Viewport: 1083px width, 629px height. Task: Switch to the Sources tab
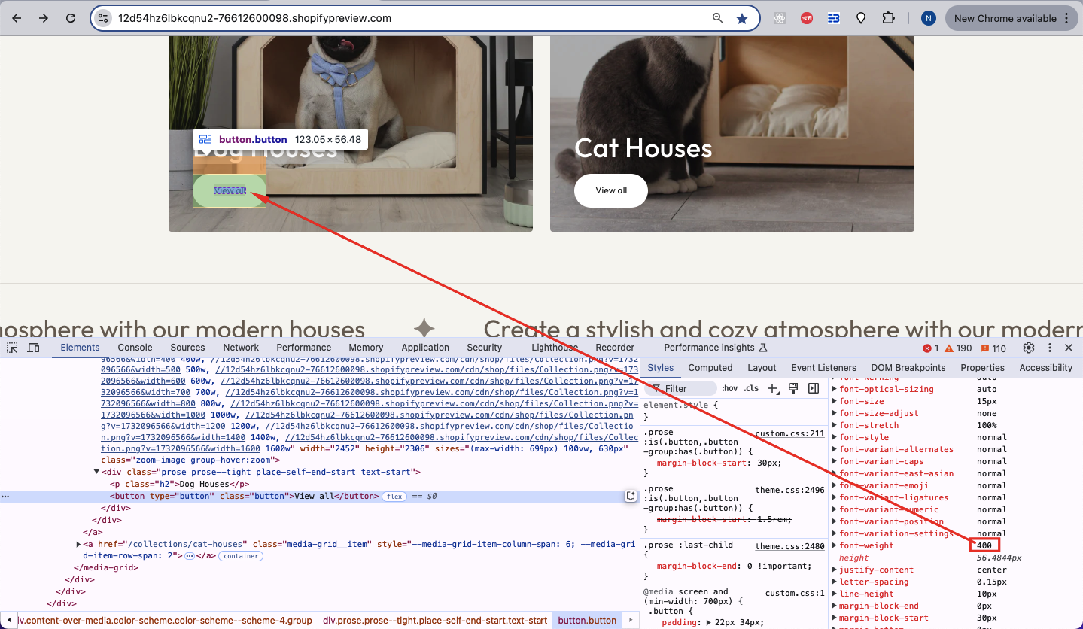pyautogui.click(x=187, y=348)
